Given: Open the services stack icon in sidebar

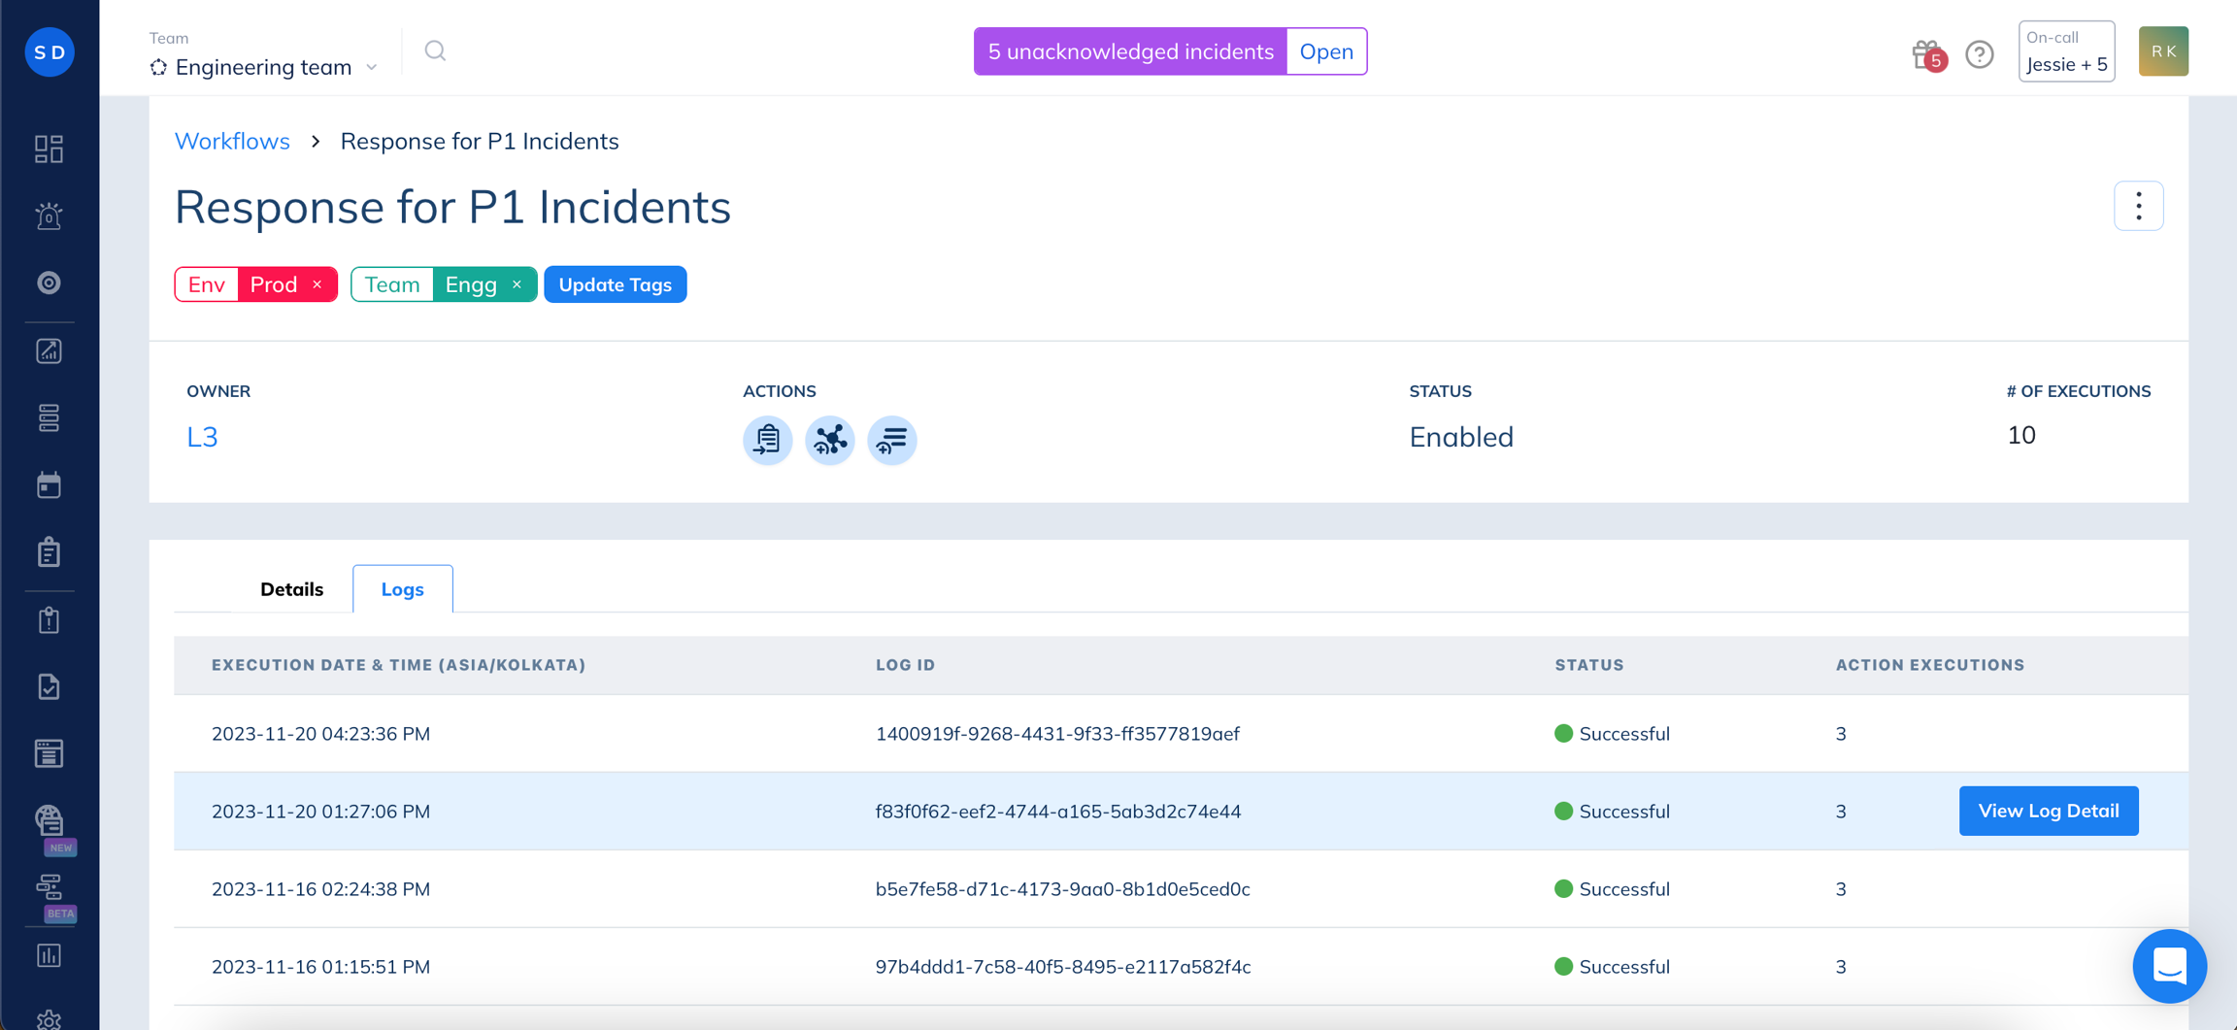Looking at the screenshot, I should point(49,417).
